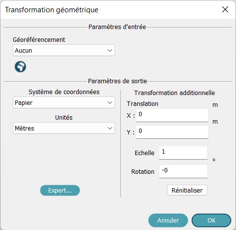This screenshot has height=230, width=236.
Task: Cancel with the Annuler button
Action: (168, 220)
